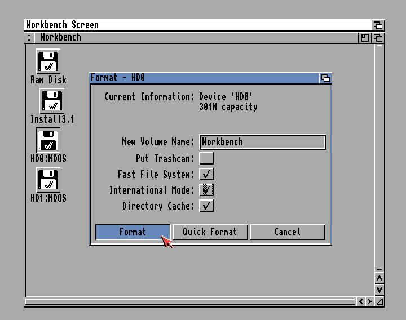Click the scroll left arrow at window bottom
Viewport: 406px width, 320px height.
tap(361, 302)
